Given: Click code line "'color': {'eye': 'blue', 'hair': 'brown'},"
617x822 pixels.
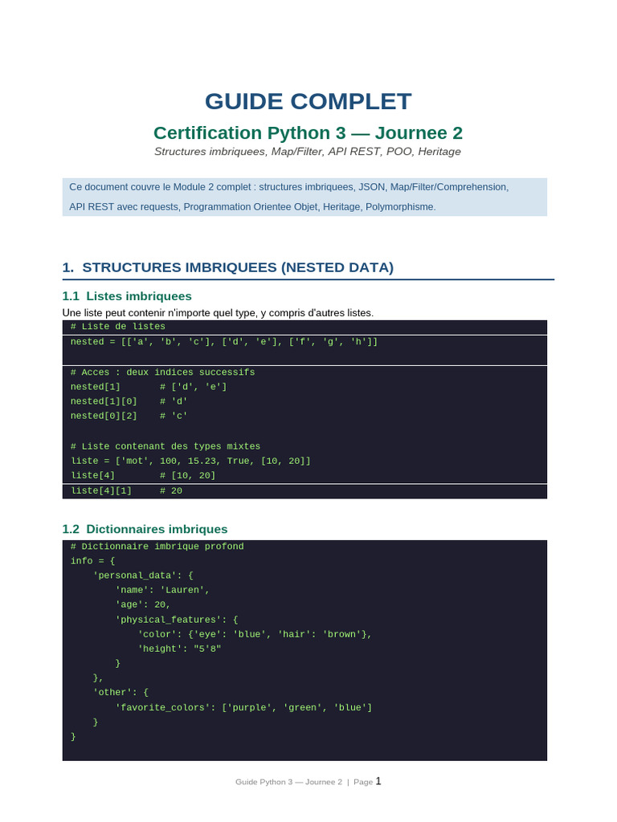Looking at the screenshot, I should [x=255, y=634].
